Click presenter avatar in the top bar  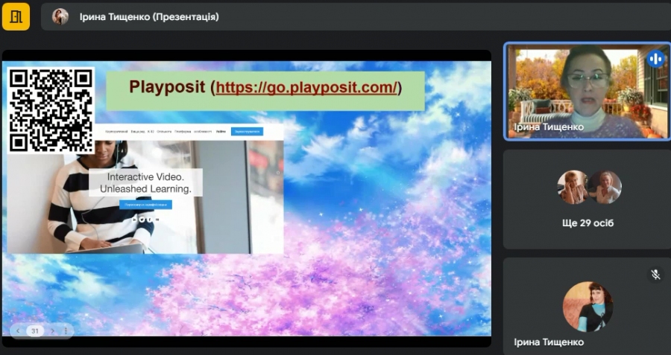coord(60,16)
